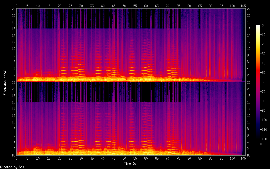Click the "-40" value on the dBFS scale

[263, 63]
